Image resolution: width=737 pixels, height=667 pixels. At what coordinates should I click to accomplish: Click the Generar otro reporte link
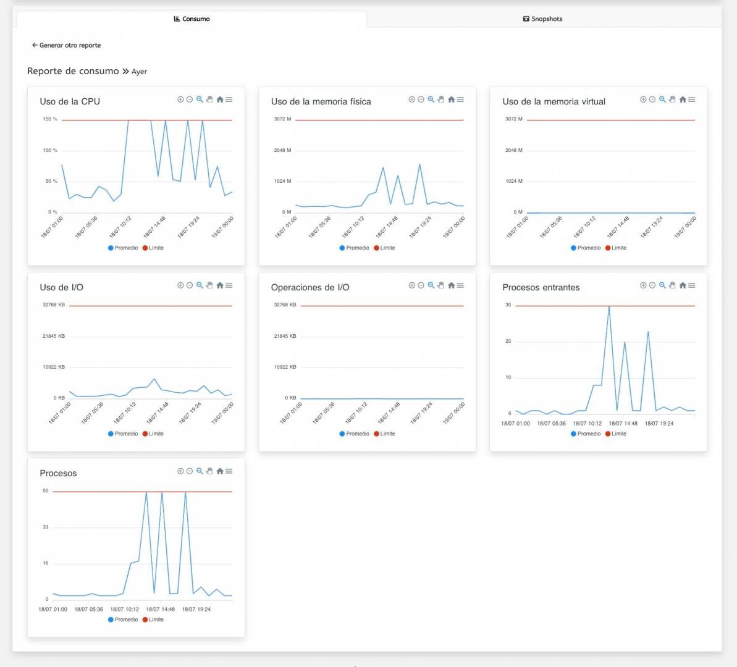pyautogui.click(x=66, y=45)
